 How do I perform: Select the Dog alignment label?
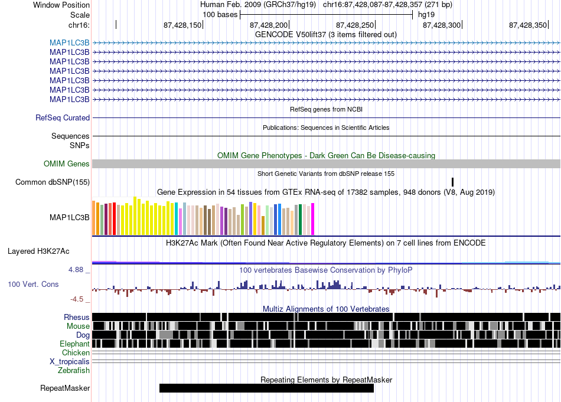[83, 335]
